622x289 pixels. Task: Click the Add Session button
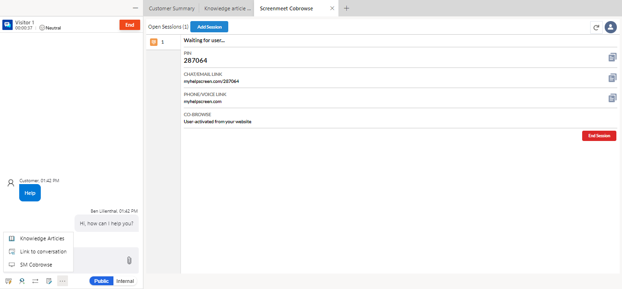click(x=210, y=27)
